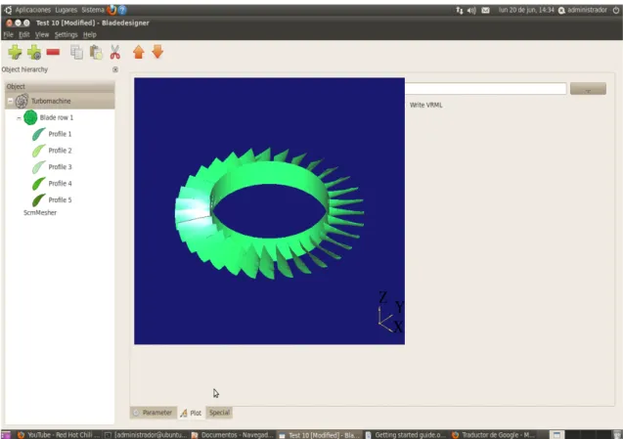The height and width of the screenshot is (439, 623).
Task: Click the green Blade row 1 icon
Action: [30, 117]
